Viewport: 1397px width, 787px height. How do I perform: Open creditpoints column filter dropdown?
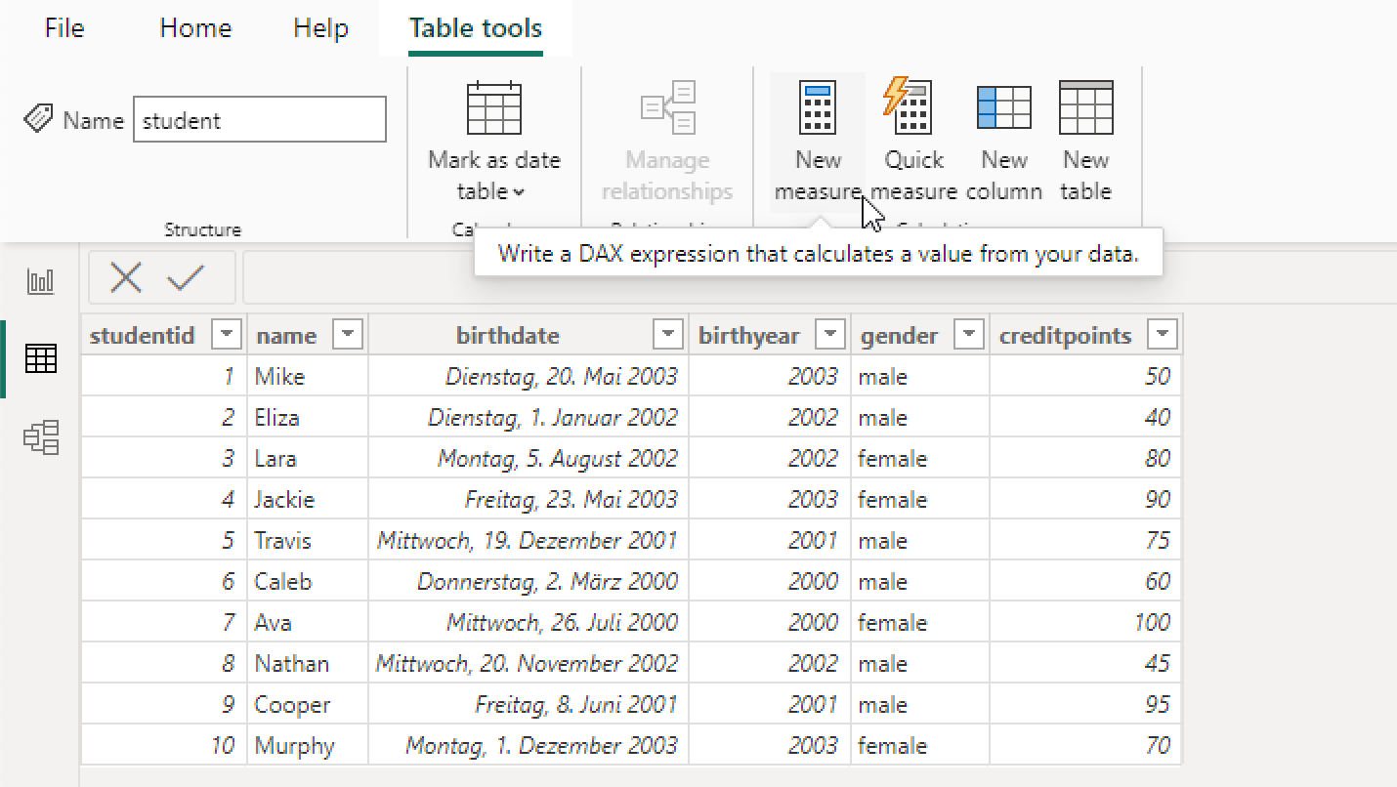coord(1163,335)
